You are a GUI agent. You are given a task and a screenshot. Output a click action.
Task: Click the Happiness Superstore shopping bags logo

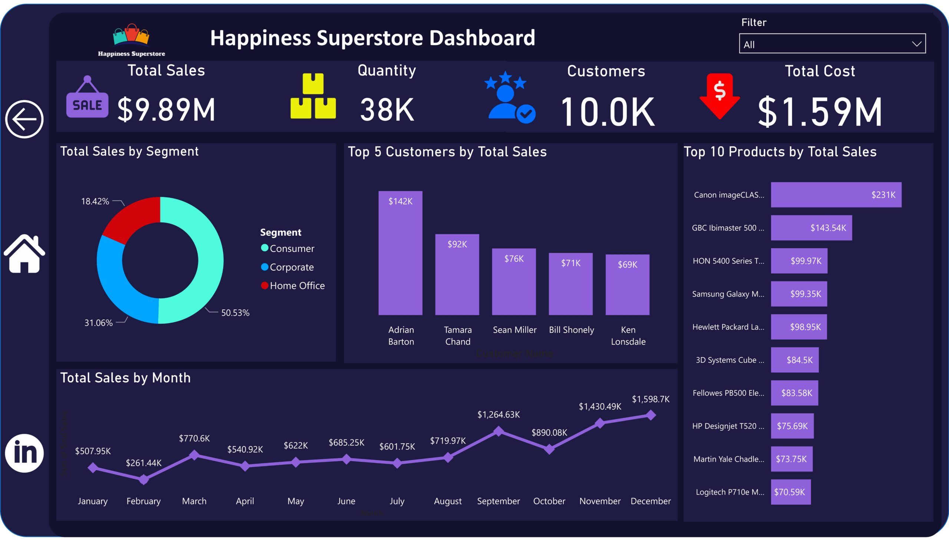131,40
